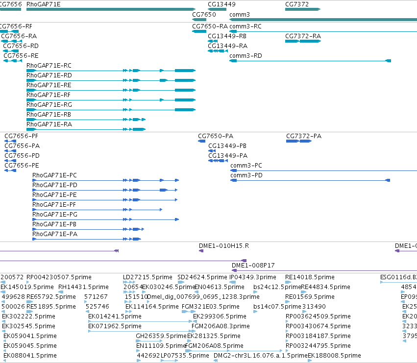Click EST IP04349.3prime label
The width and height of the screenshot is (417, 363).
pyautogui.click(x=253, y=277)
